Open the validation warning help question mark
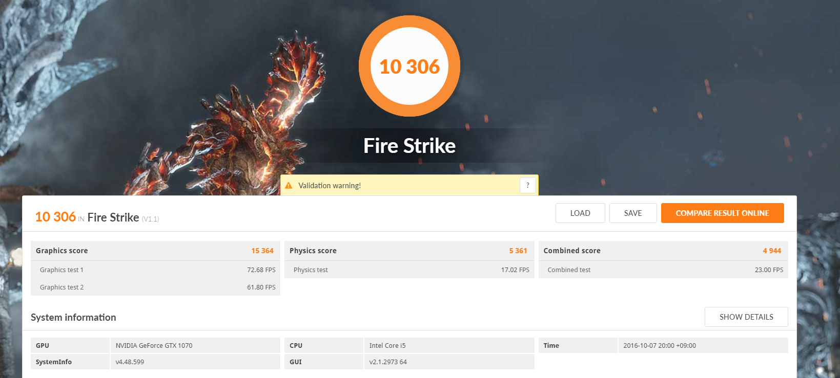This screenshot has height=378, width=840. point(528,185)
